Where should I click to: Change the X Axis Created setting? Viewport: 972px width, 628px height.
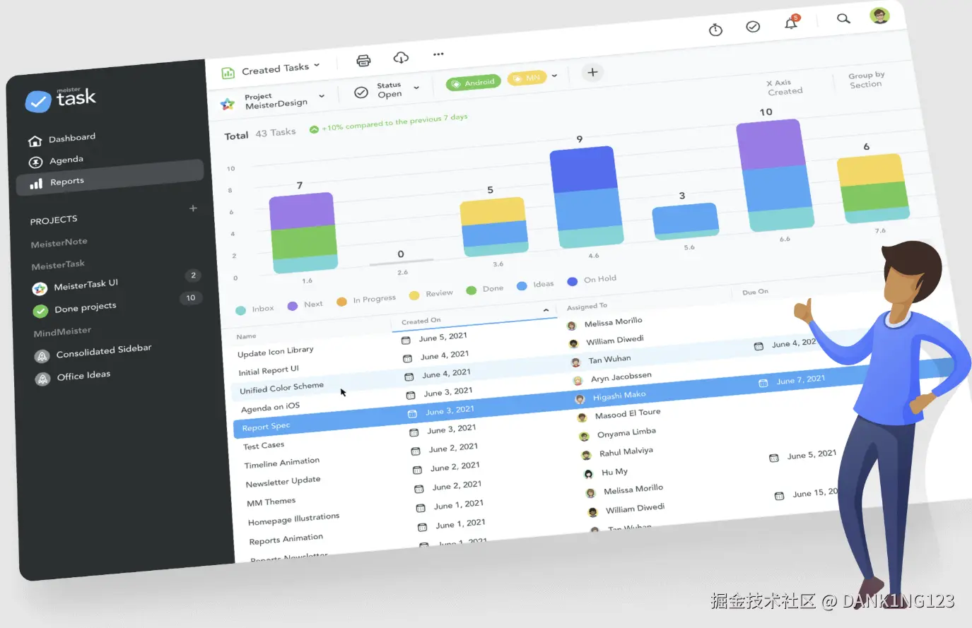[x=784, y=87]
